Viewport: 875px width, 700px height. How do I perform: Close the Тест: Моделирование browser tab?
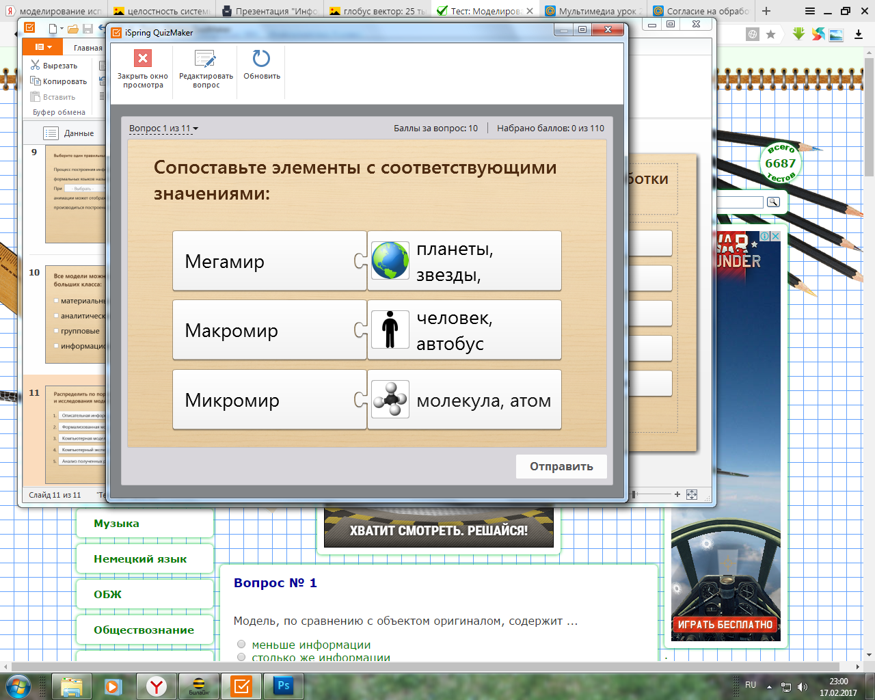tap(530, 11)
